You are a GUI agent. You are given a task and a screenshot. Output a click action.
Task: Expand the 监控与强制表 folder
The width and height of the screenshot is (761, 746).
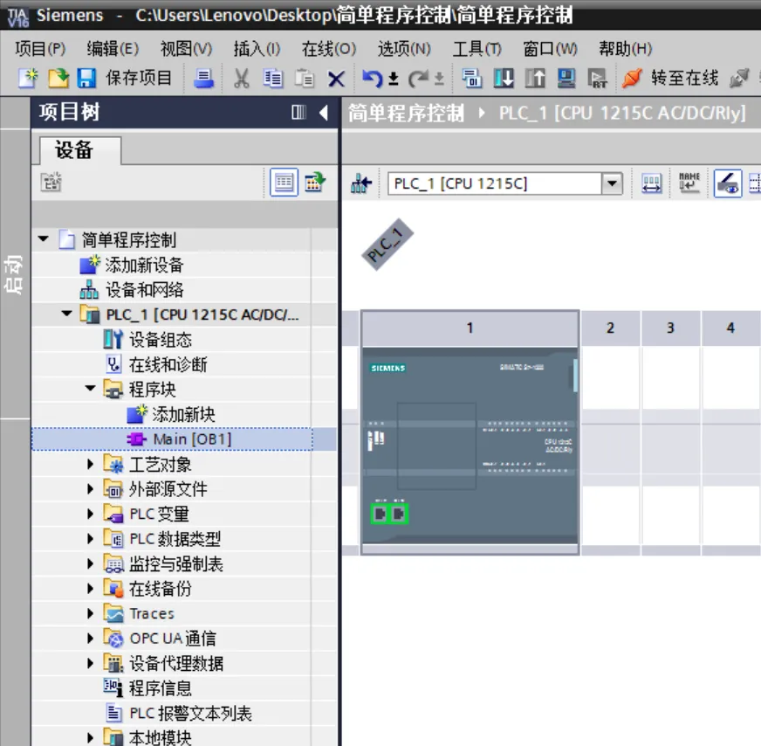(x=90, y=563)
